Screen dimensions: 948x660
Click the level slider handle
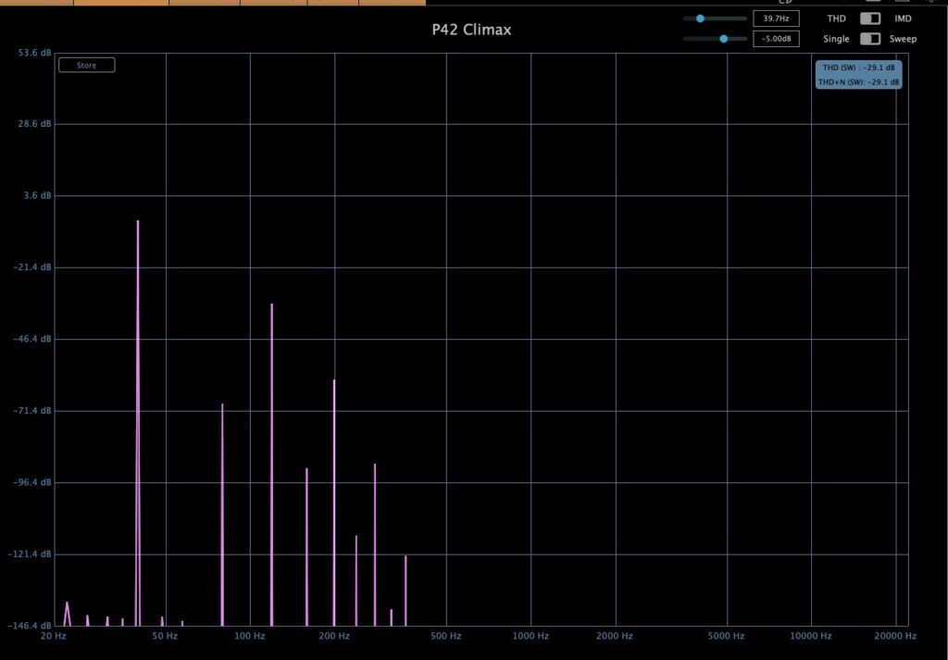(723, 39)
